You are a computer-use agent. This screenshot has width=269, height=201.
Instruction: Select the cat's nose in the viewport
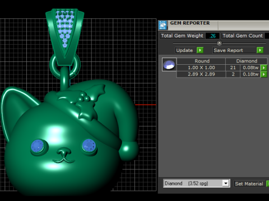(x=64, y=152)
